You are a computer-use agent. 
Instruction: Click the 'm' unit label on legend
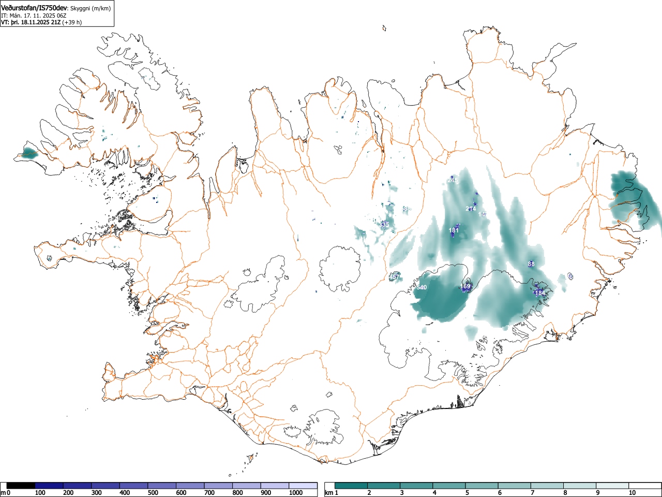(3, 493)
